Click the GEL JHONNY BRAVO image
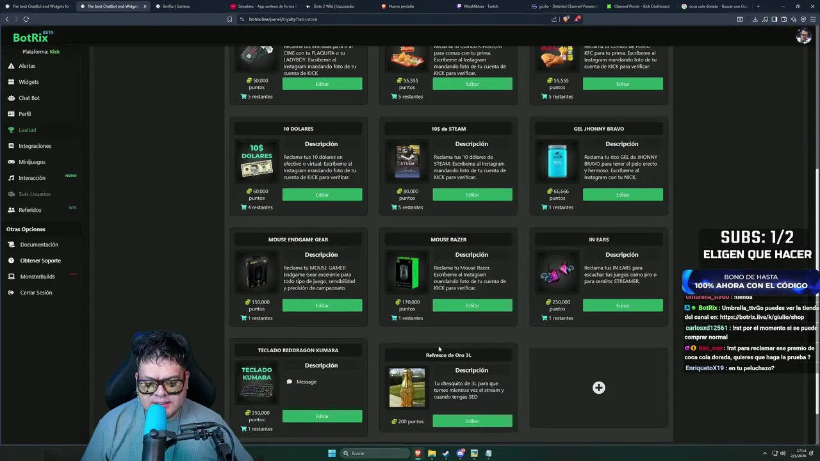Screen dimensions: 820x461 (557, 161)
